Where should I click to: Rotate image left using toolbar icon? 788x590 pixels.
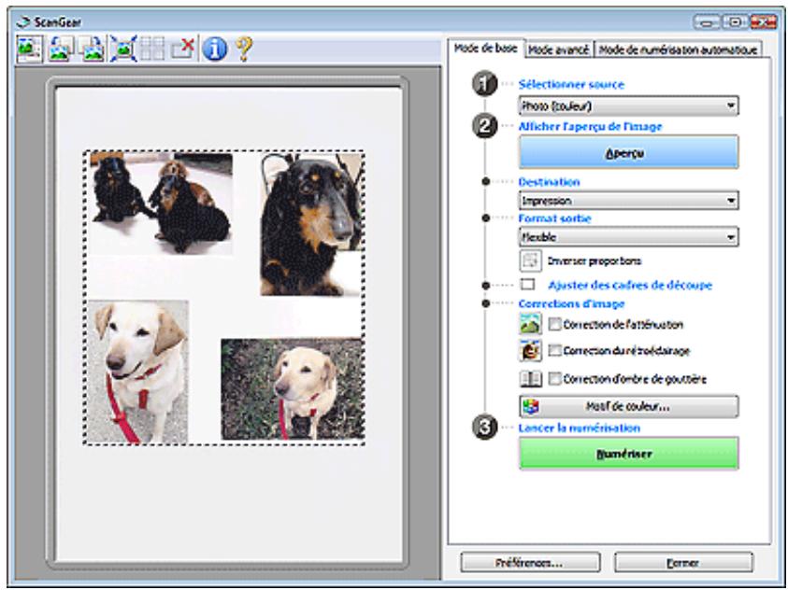pos(61,49)
